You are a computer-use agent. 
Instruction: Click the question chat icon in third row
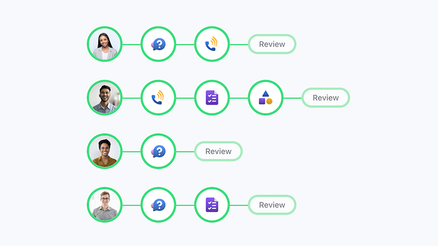click(x=158, y=151)
